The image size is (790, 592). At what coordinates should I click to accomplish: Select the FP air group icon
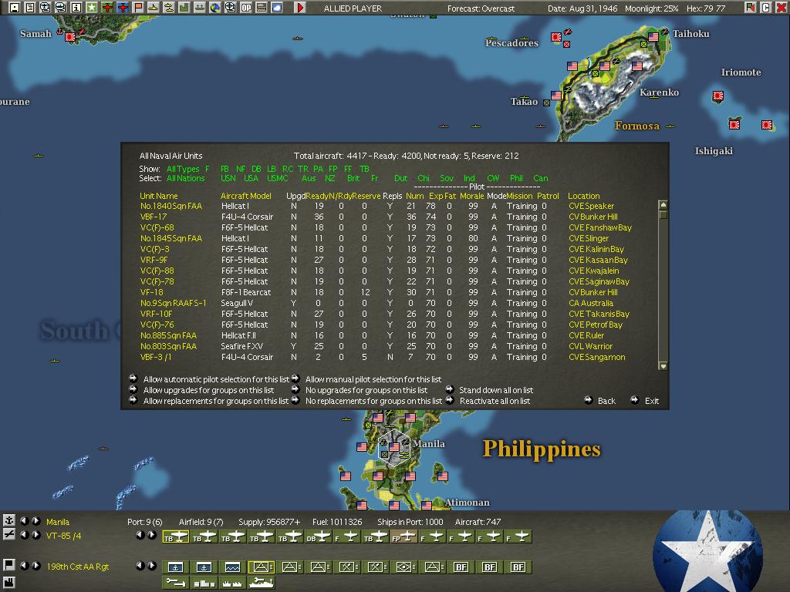(x=403, y=537)
